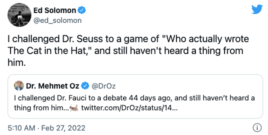The image size is (268, 135).
Task: Open the @DrOz handle
Action: coord(104,86)
